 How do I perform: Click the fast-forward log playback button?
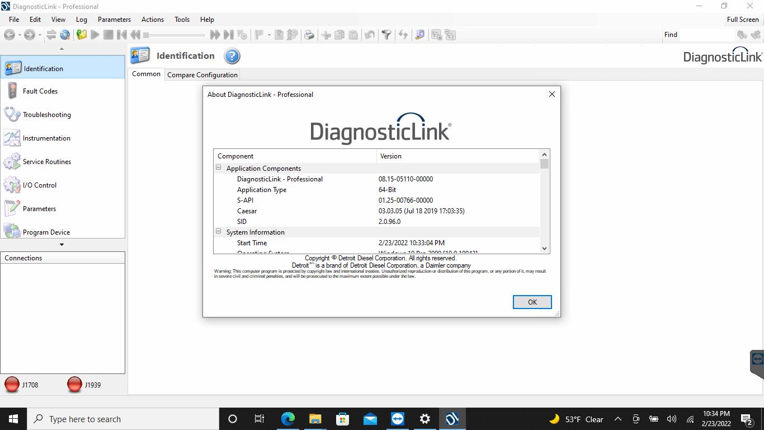tap(215, 35)
